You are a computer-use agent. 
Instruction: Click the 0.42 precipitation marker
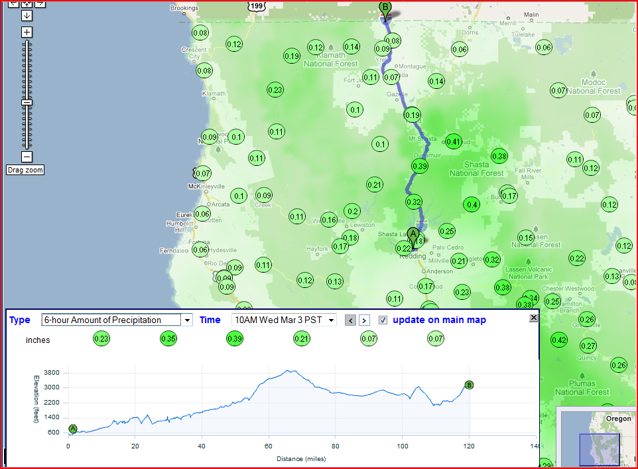click(x=559, y=340)
